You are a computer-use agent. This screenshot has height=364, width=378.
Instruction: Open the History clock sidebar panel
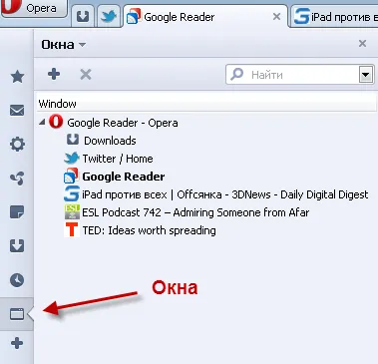click(x=17, y=280)
